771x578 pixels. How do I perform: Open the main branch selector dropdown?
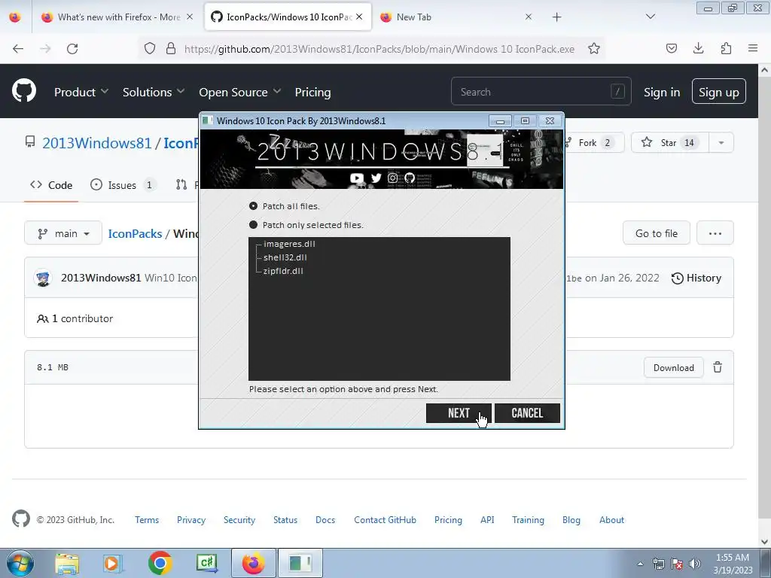(63, 233)
